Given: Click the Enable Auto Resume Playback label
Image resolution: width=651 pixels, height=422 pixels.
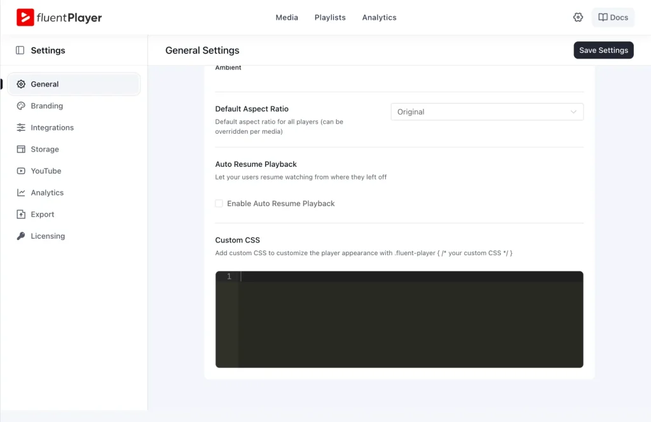Looking at the screenshot, I should point(280,203).
